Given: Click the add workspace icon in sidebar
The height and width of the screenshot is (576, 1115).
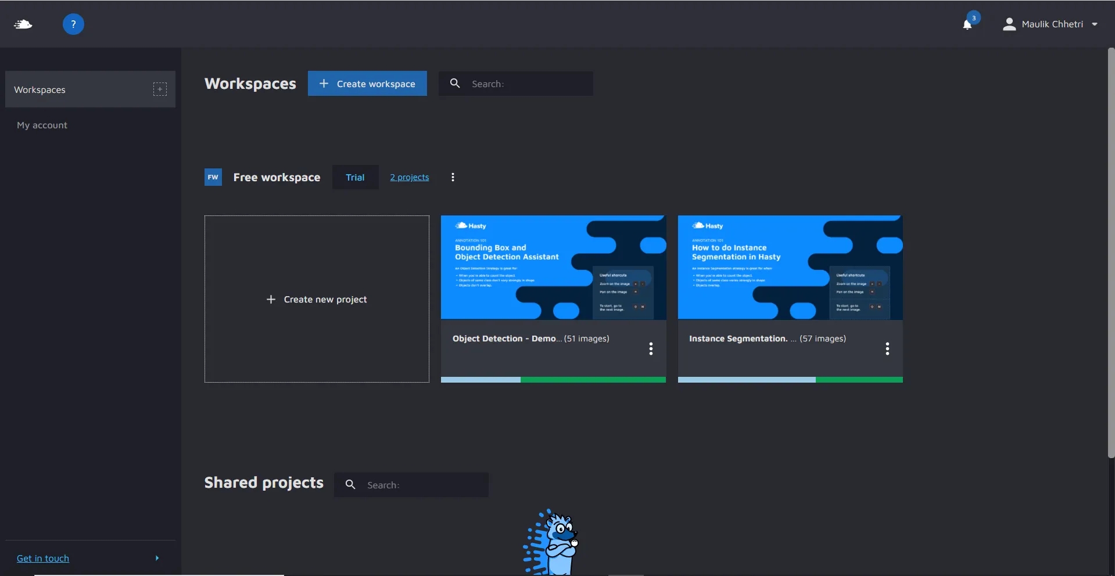Looking at the screenshot, I should [160, 89].
